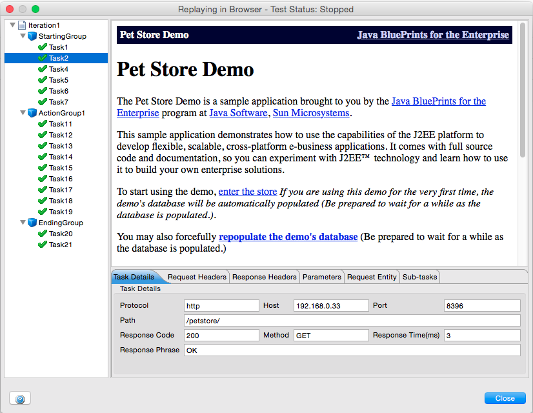
Task: Select the Task1 label in the tree
Action: point(59,47)
